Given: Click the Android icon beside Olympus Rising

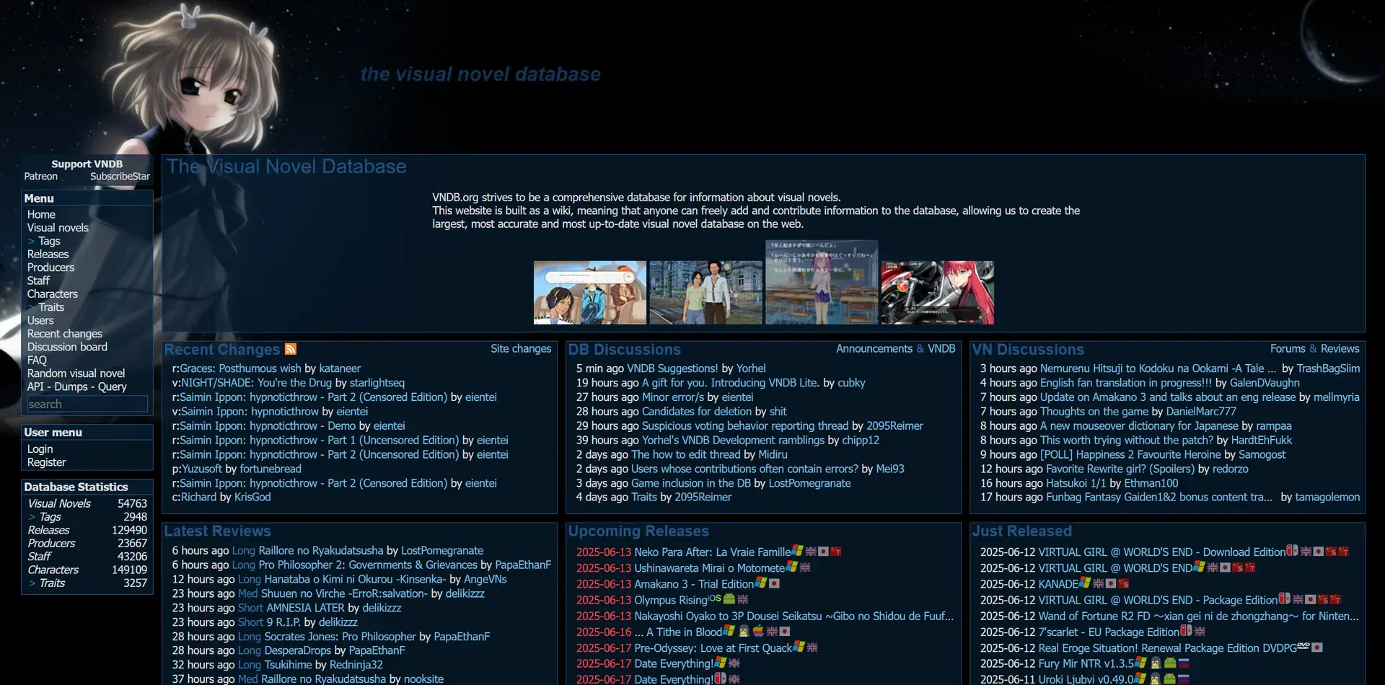Looking at the screenshot, I should 729,598.
